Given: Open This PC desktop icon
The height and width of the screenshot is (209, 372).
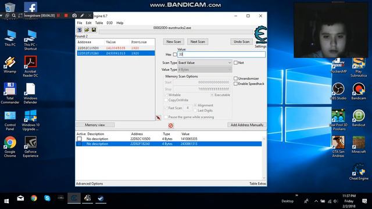Looking at the screenshot, I should [10, 38].
